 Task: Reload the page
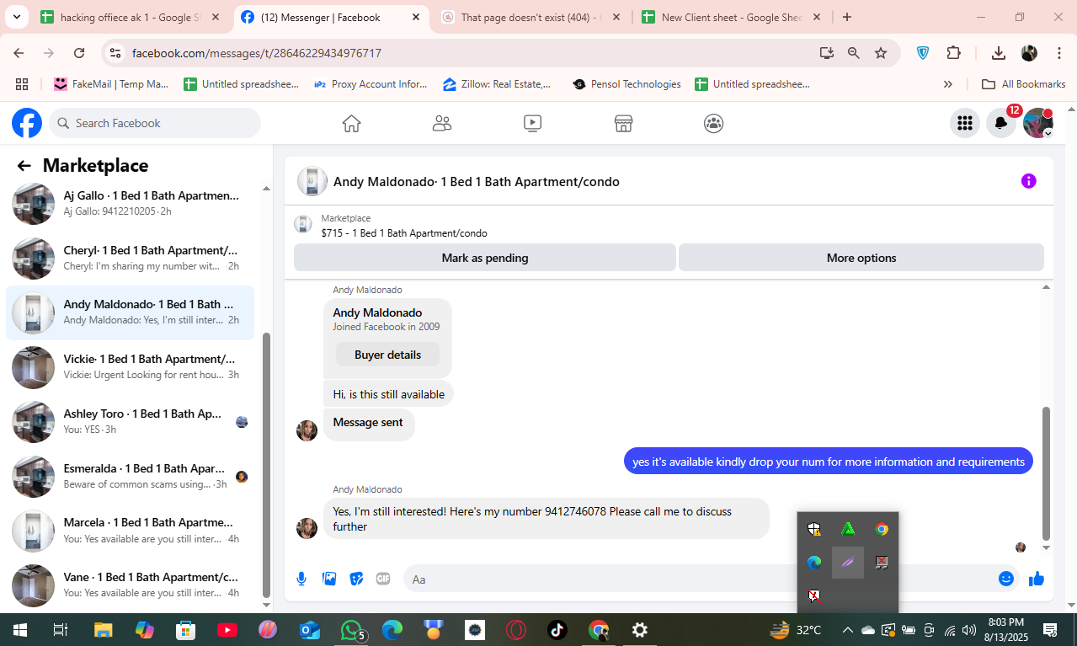click(79, 53)
